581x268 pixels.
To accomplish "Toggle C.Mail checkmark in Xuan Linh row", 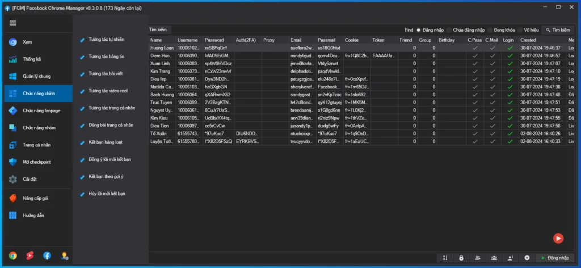I will click(492, 63).
